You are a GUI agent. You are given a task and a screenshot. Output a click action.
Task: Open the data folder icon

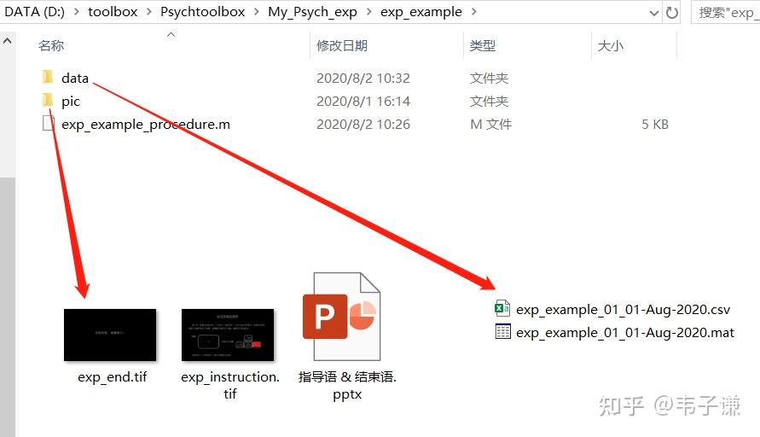[x=48, y=77]
